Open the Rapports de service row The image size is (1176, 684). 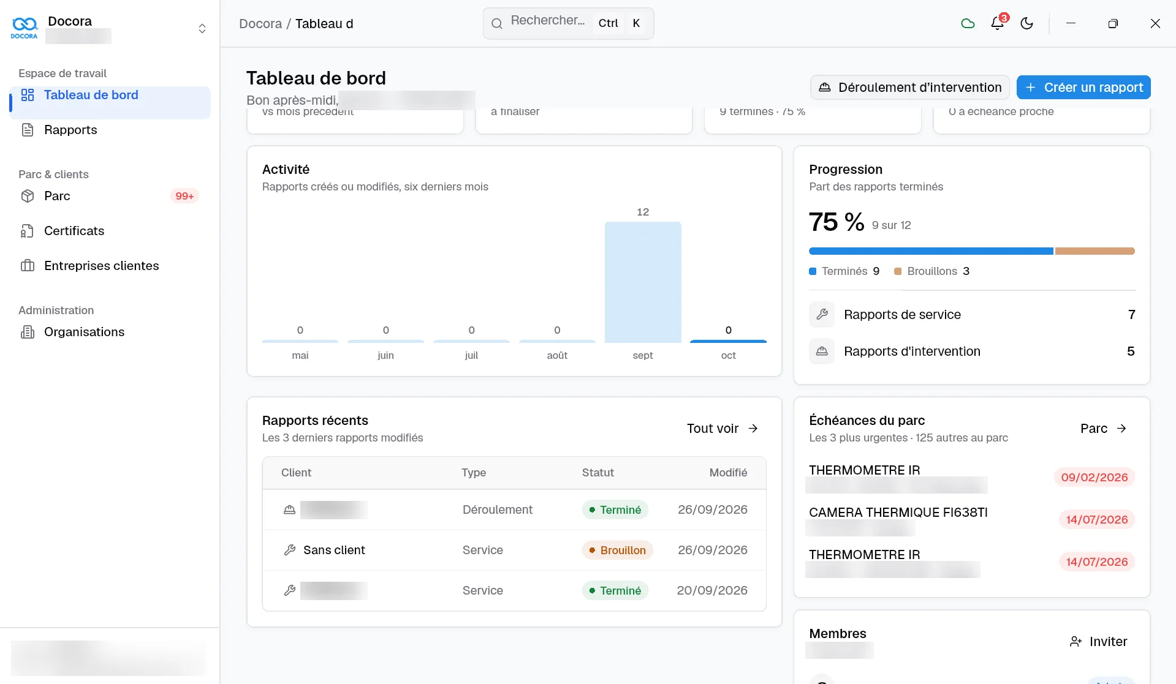coord(972,314)
